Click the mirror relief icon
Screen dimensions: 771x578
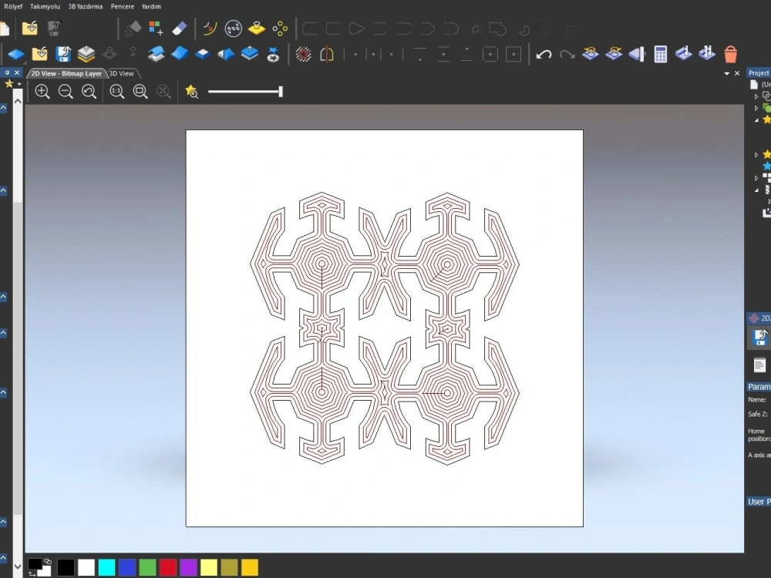point(226,54)
